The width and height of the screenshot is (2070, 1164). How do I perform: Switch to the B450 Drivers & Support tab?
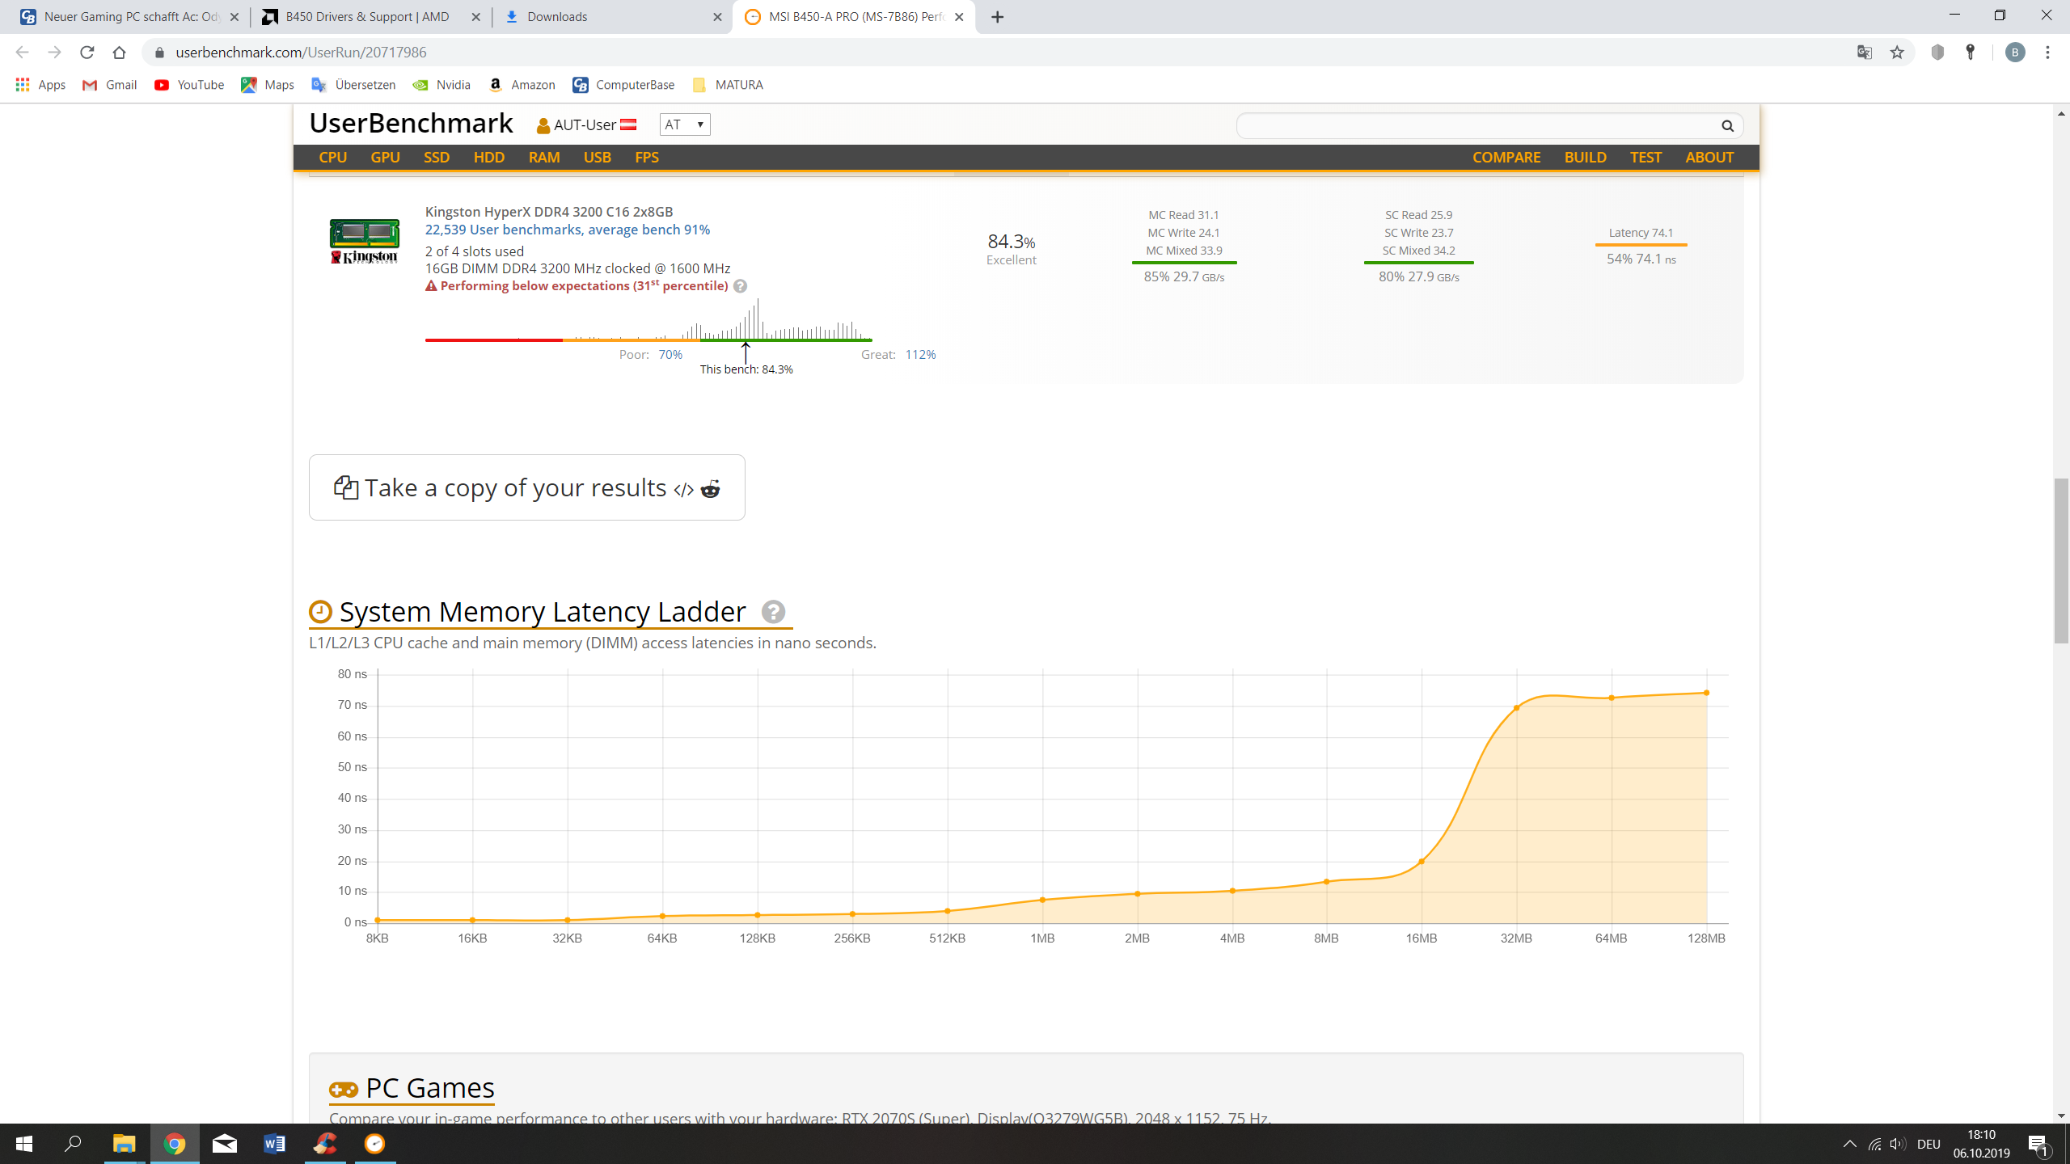[x=368, y=17]
